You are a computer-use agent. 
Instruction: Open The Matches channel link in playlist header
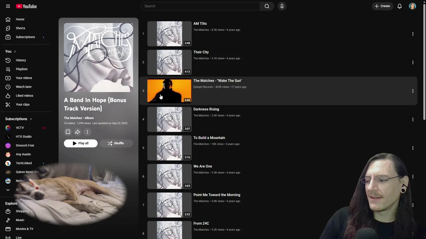[73, 118]
